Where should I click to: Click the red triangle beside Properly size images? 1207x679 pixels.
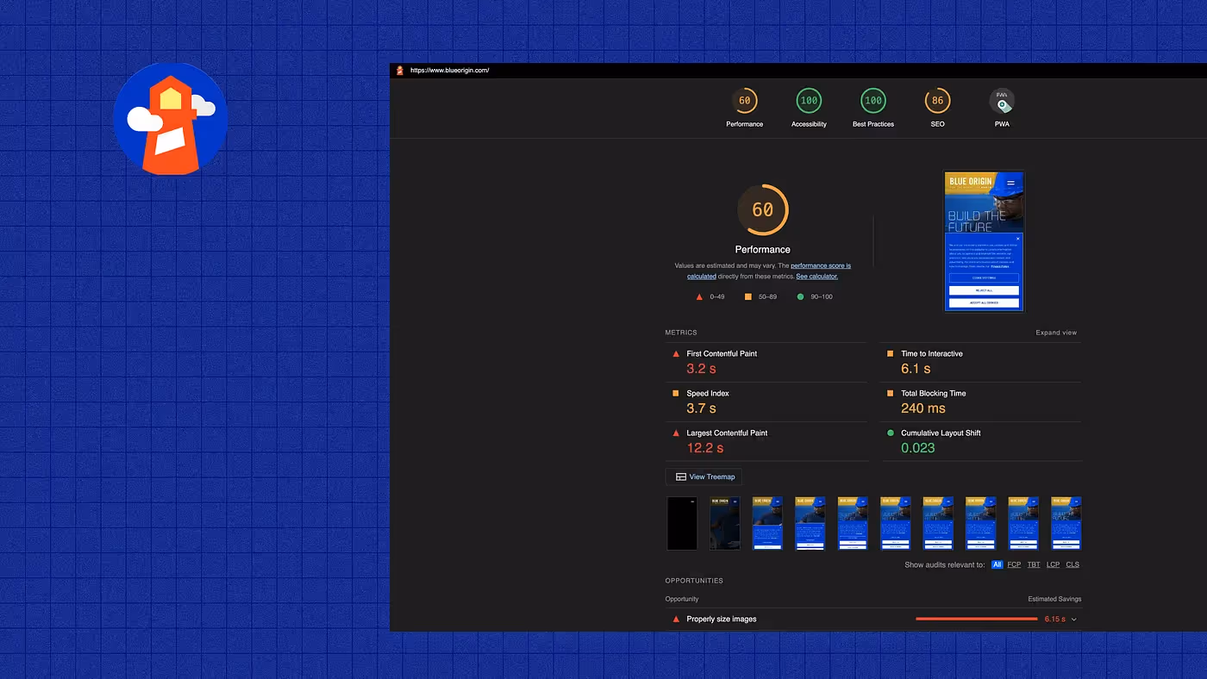click(x=676, y=620)
